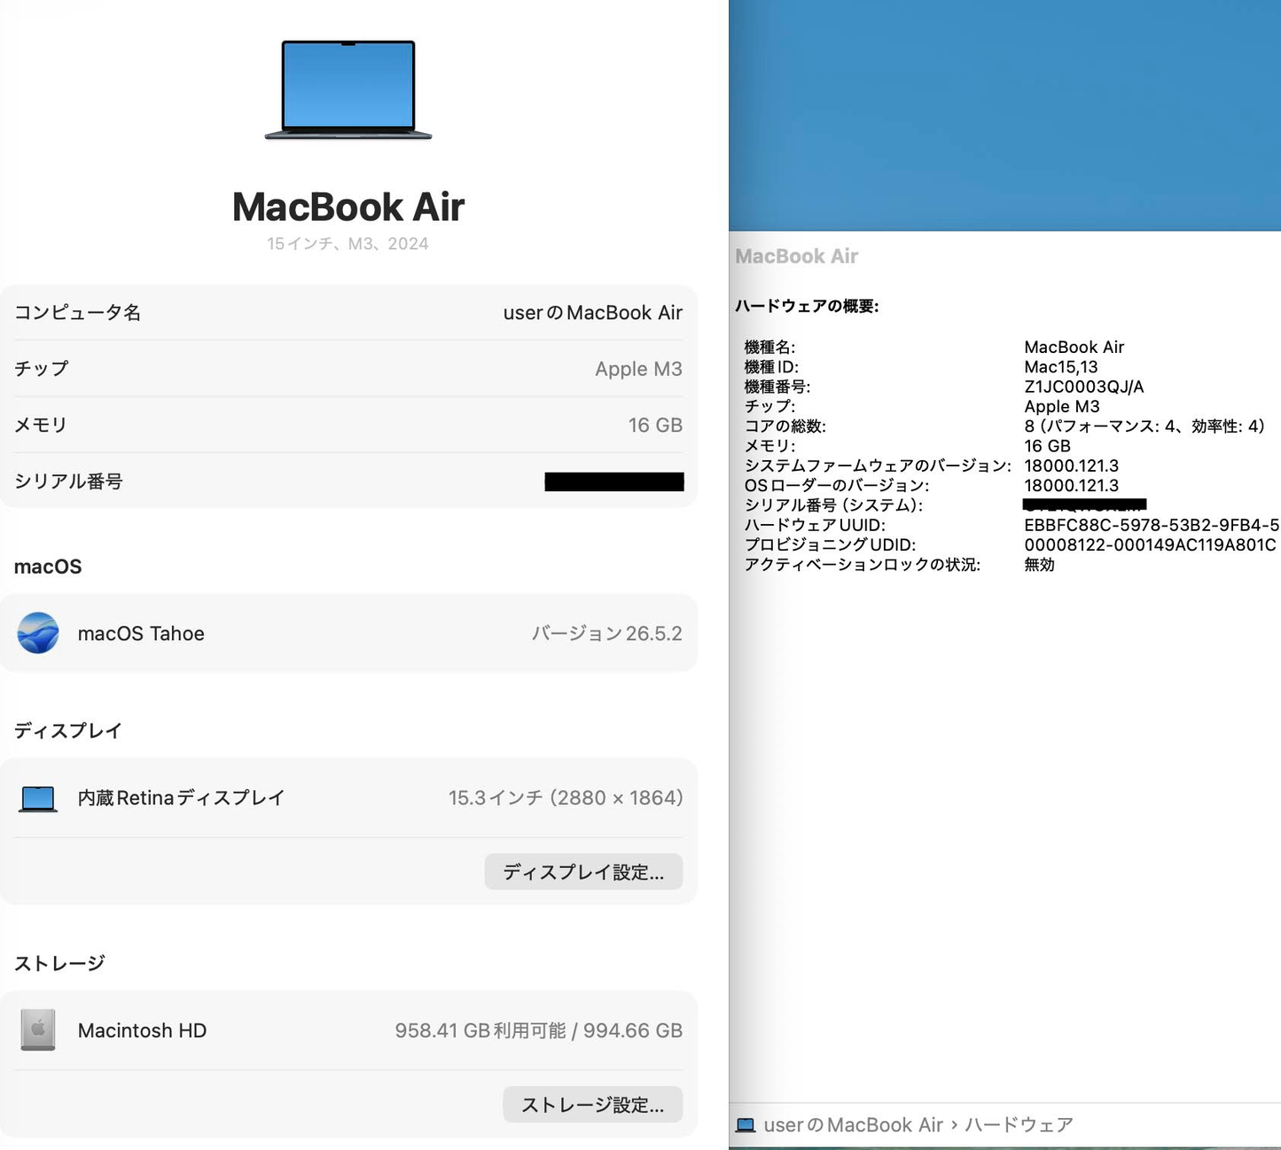Click ハードウェアUUID: label
Screen dimensions: 1281x1150
815,525
